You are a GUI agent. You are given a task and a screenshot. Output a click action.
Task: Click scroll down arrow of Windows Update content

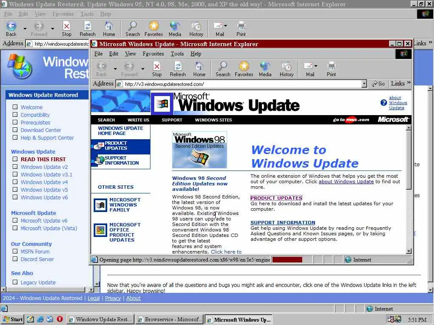tap(409, 251)
